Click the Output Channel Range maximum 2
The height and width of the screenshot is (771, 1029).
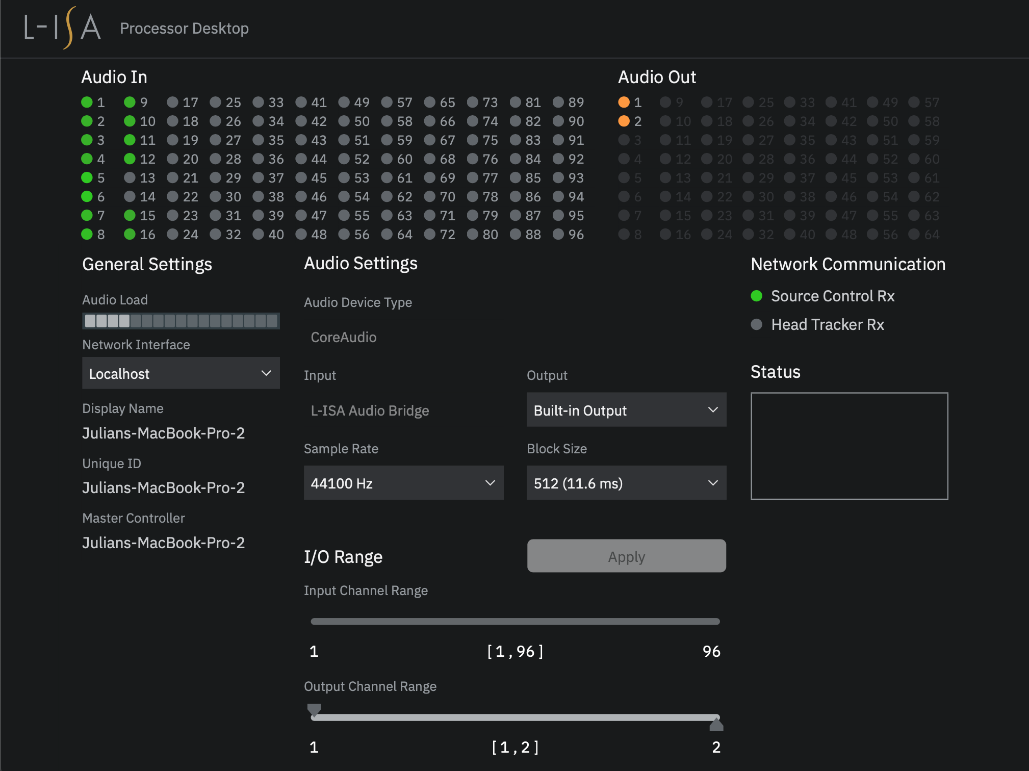(x=716, y=748)
